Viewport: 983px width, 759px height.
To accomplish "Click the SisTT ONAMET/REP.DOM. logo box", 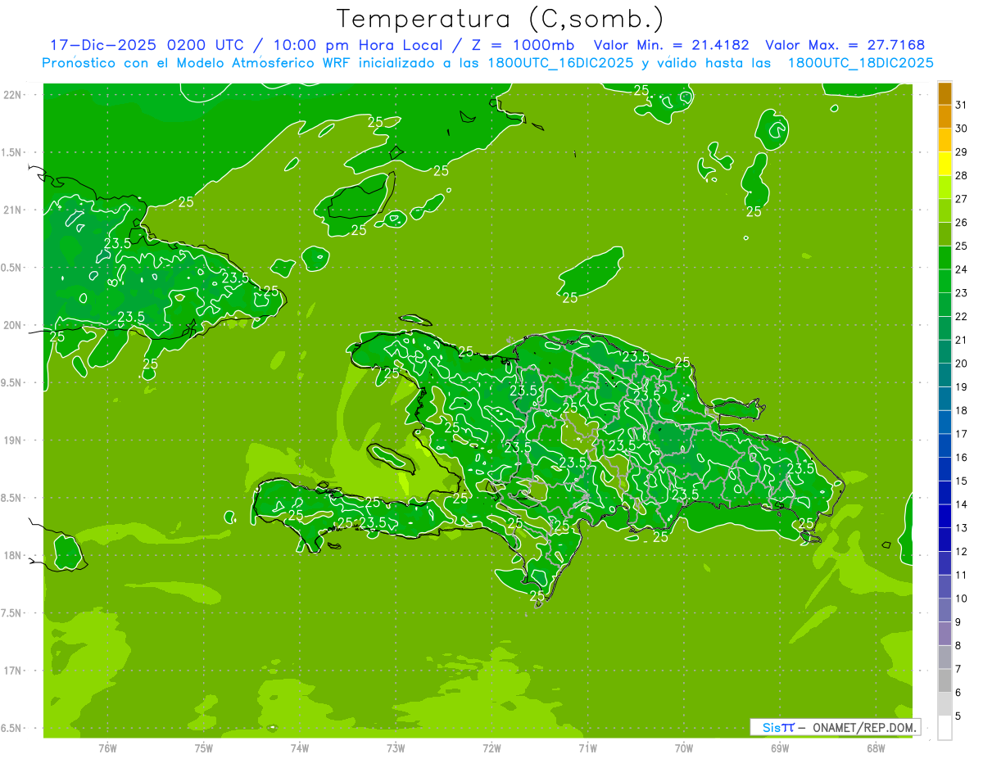I will [835, 727].
